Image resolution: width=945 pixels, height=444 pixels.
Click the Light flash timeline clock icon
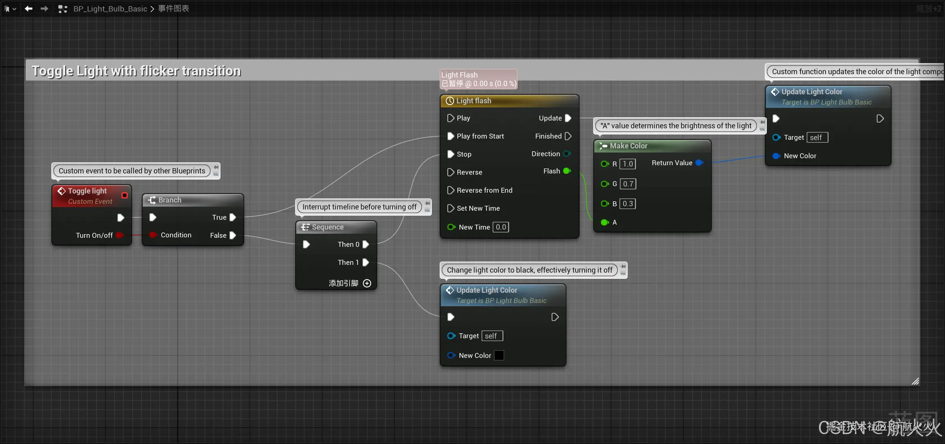pyautogui.click(x=450, y=101)
